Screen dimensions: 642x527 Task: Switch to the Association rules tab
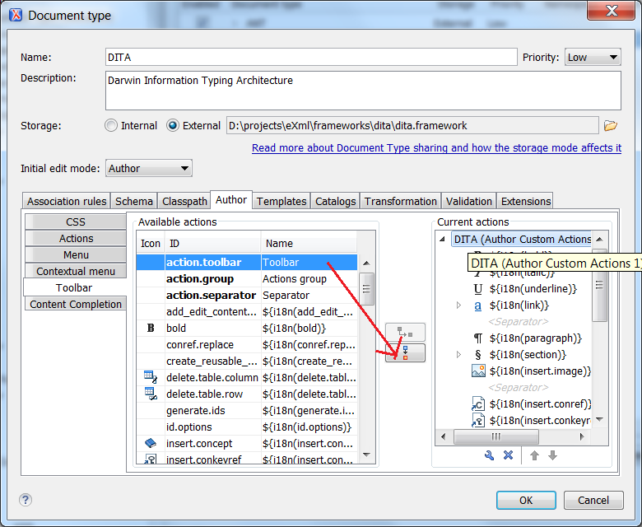67,201
